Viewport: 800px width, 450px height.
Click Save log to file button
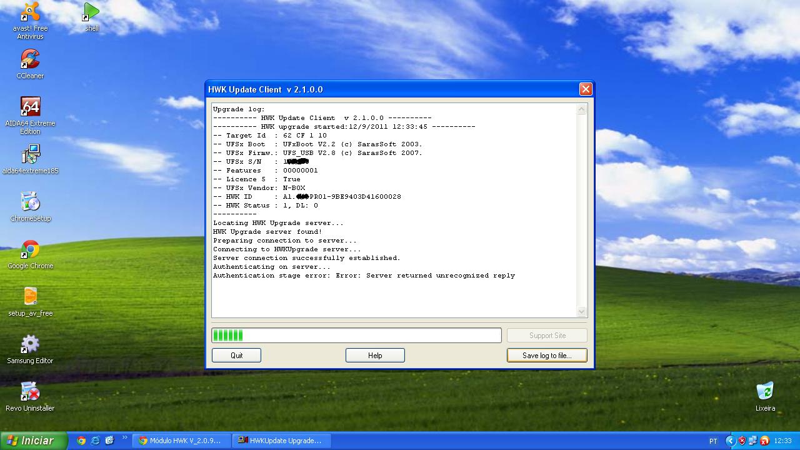[547, 356]
